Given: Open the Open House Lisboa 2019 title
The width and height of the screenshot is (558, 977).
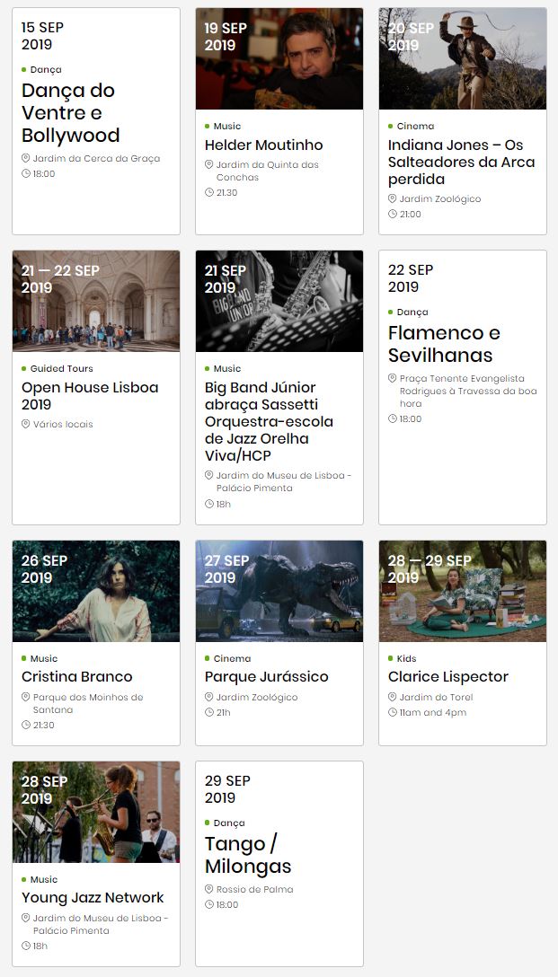Looking at the screenshot, I should coord(90,396).
